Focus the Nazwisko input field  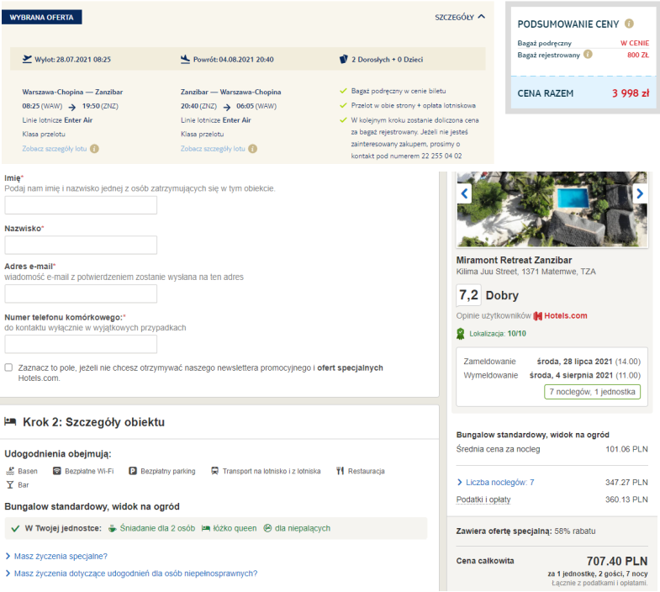(x=81, y=245)
